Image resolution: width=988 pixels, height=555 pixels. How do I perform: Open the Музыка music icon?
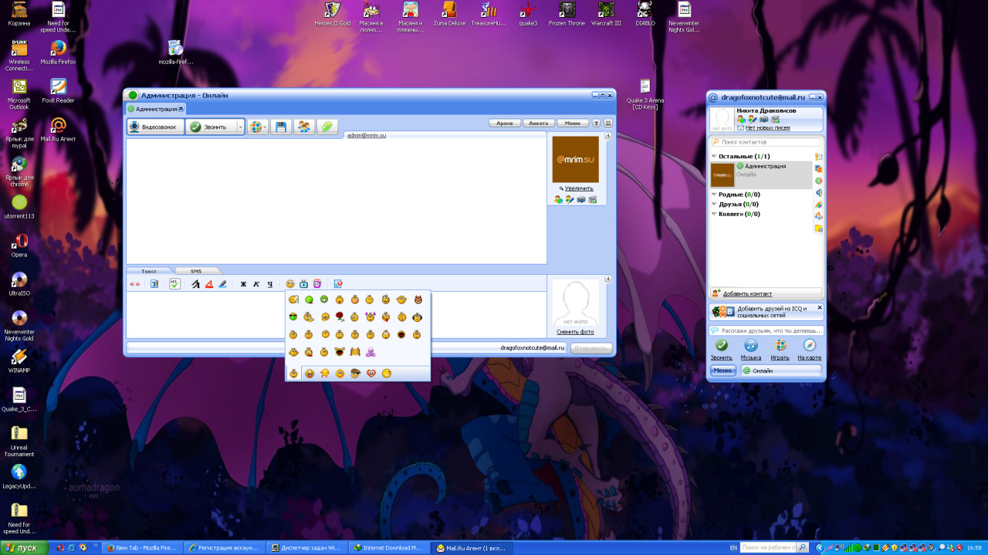750,346
